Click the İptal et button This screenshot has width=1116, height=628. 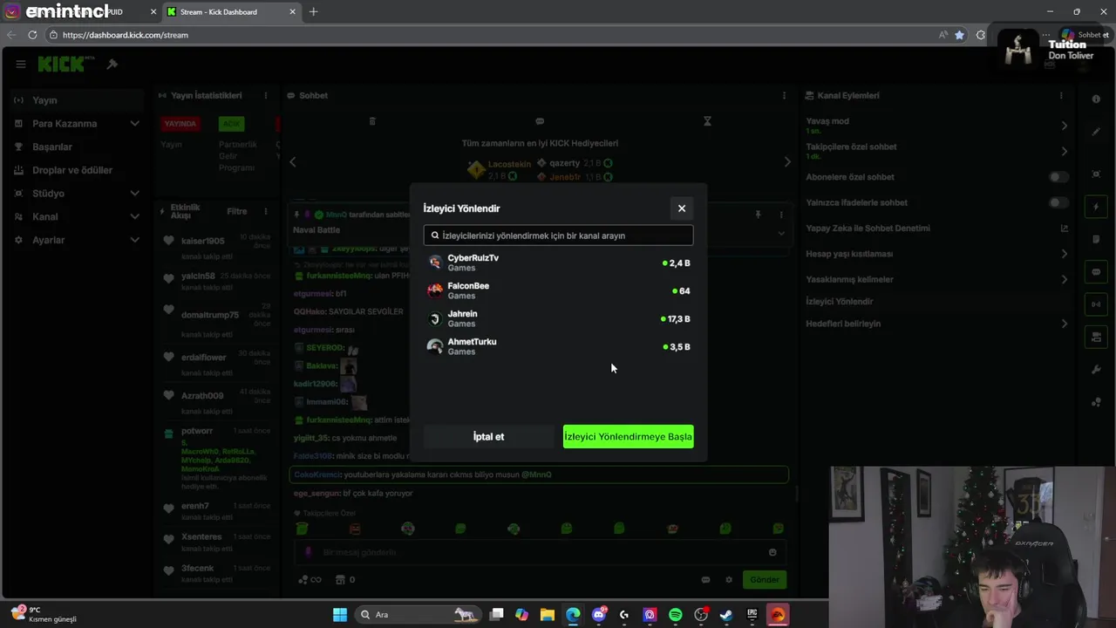pyautogui.click(x=488, y=437)
